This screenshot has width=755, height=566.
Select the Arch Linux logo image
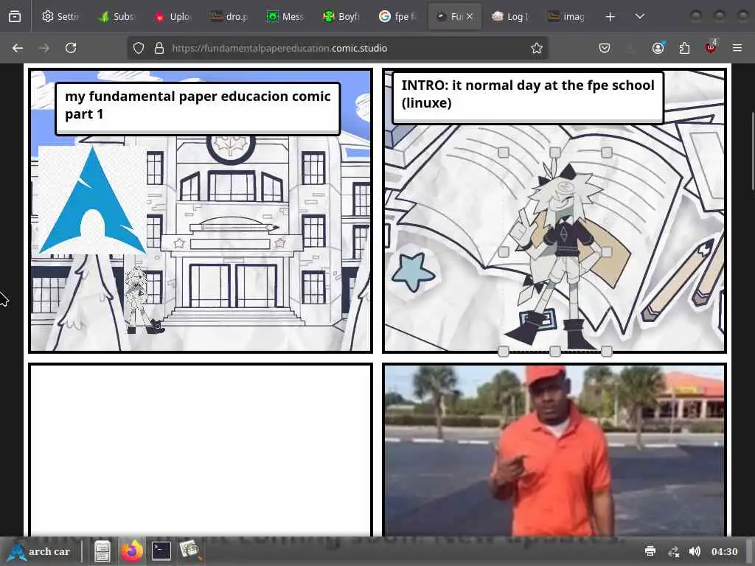(x=91, y=200)
